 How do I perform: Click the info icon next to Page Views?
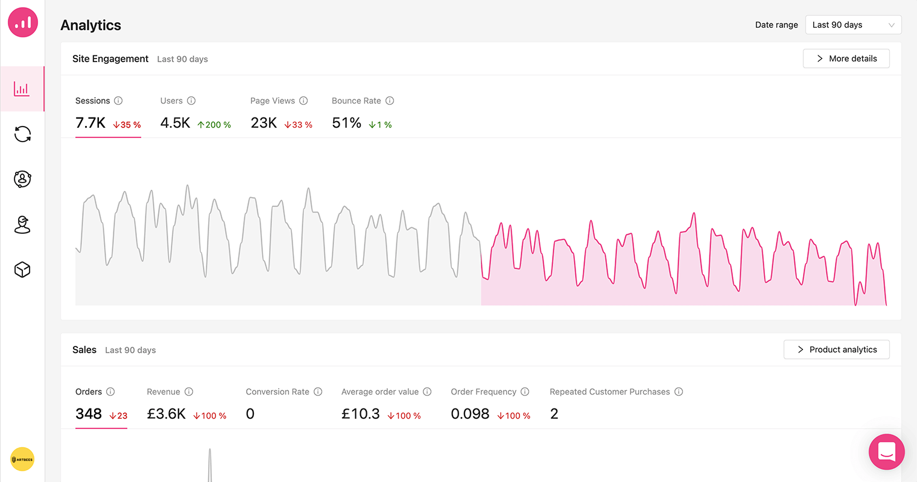coord(303,101)
